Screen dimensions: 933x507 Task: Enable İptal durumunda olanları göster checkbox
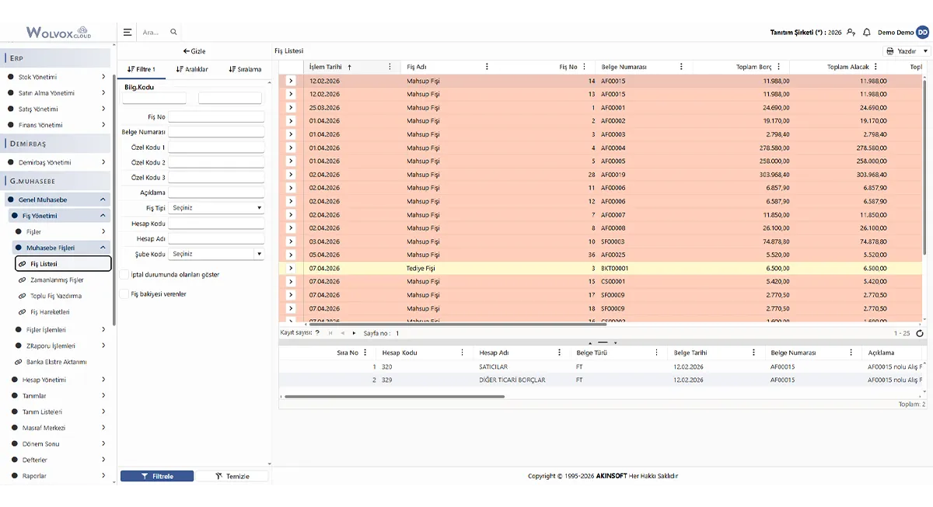[124, 274]
